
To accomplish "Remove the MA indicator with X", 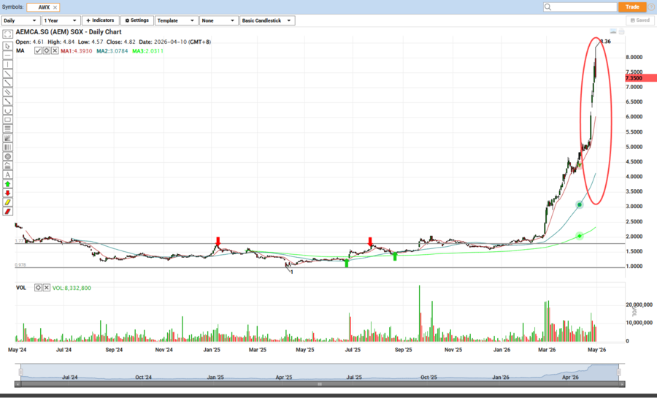I will pos(54,50).
